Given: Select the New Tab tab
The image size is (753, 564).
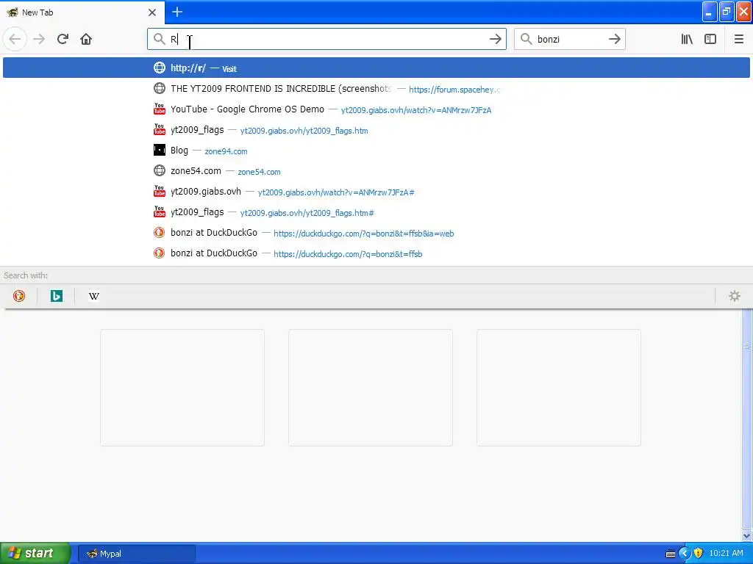Looking at the screenshot, I should click(x=82, y=12).
